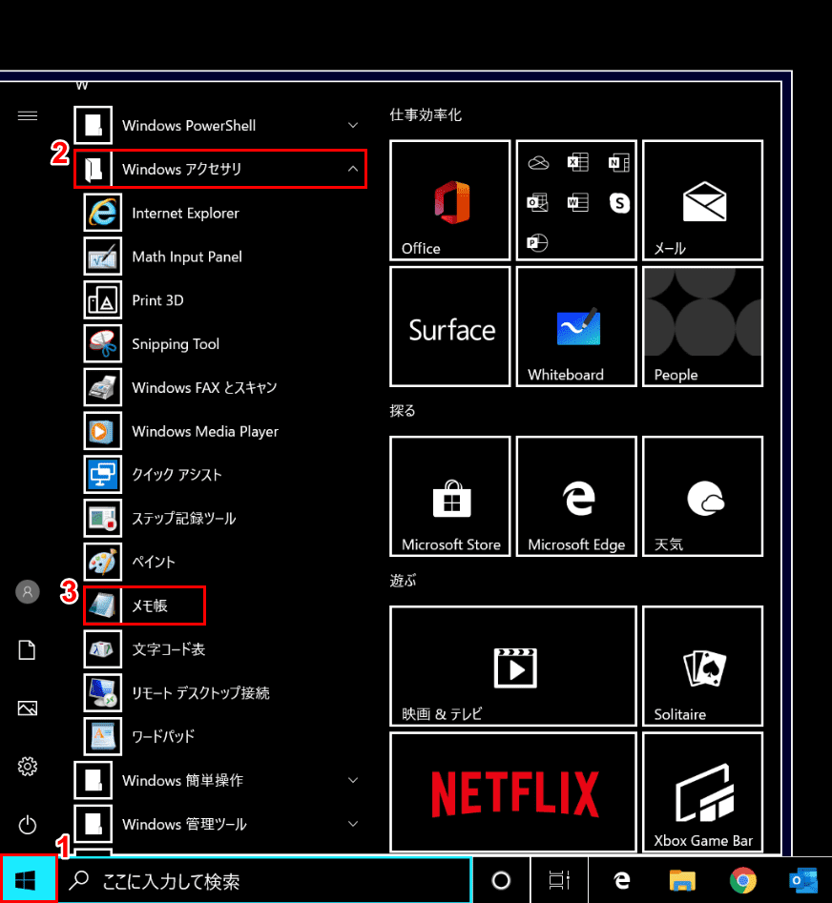
Task: Open the Solitaire tile
Action: (x=703, y=666)
